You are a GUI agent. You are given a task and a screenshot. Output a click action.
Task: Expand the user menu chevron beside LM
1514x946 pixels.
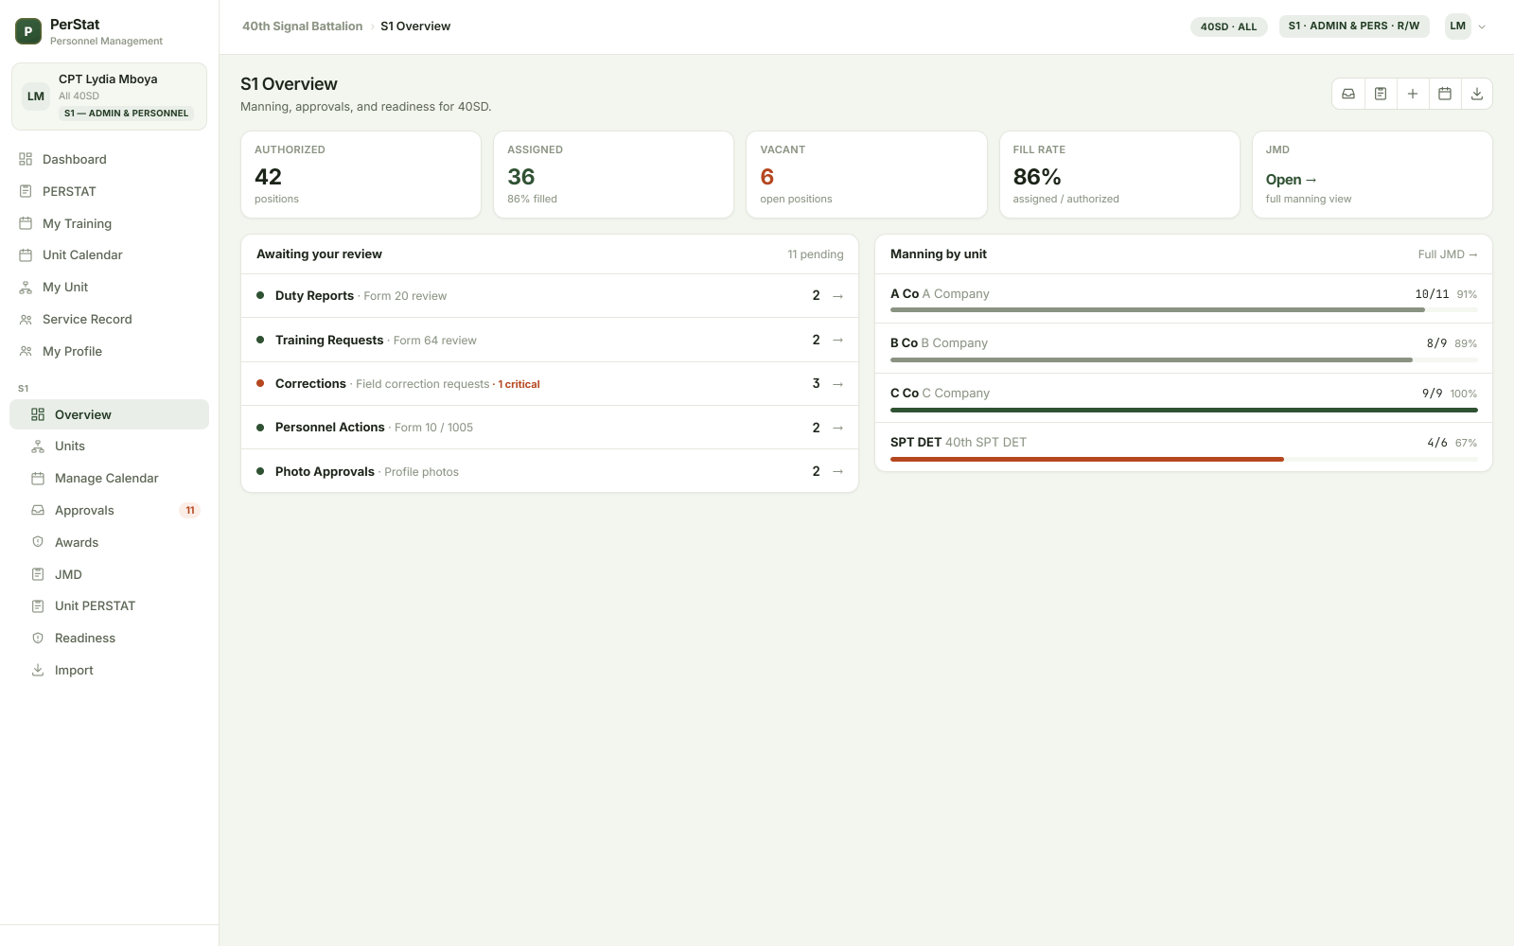click(1482, 26)
